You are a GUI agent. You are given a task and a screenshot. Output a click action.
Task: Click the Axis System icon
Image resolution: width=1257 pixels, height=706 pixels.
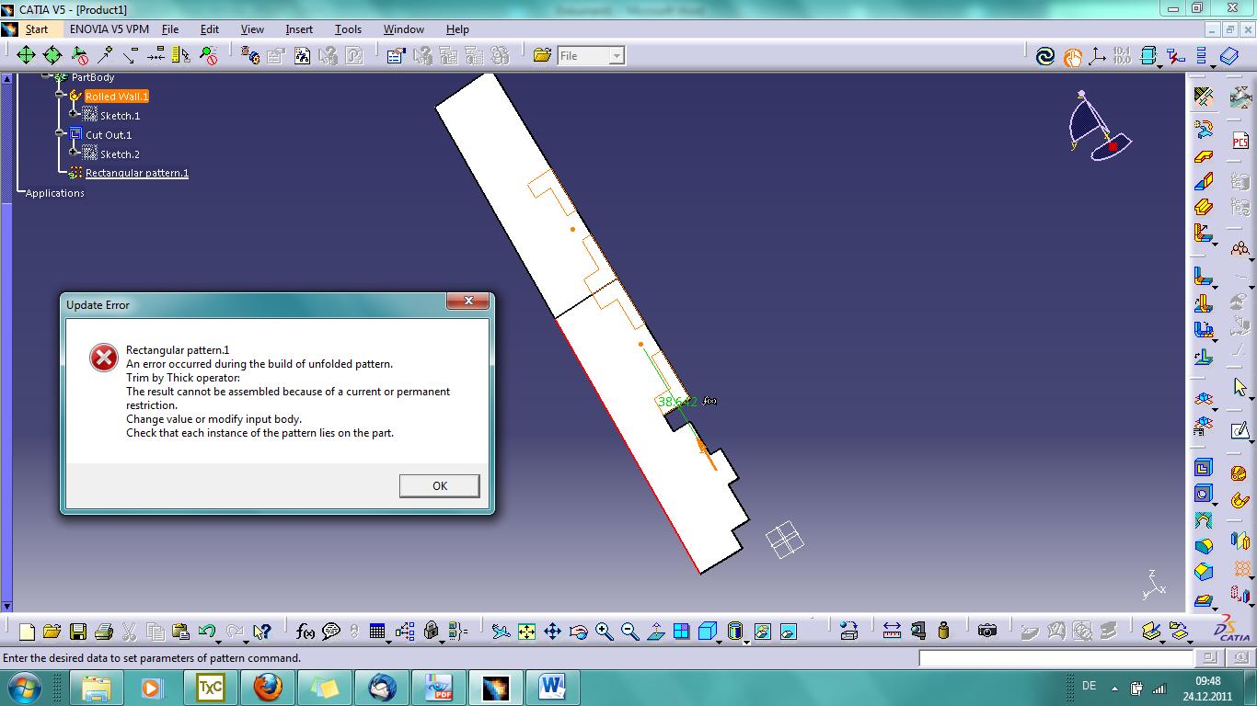(1097, 56)
